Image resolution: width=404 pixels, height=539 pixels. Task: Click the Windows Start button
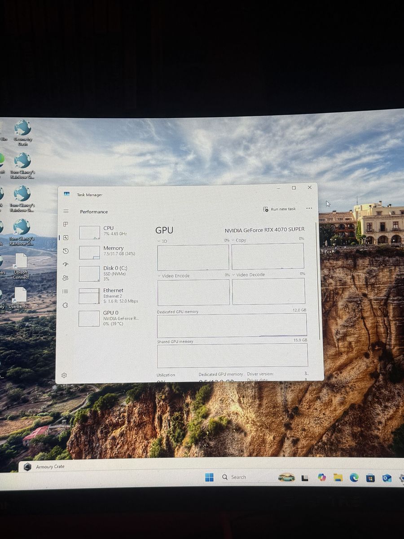pos(209,477)
